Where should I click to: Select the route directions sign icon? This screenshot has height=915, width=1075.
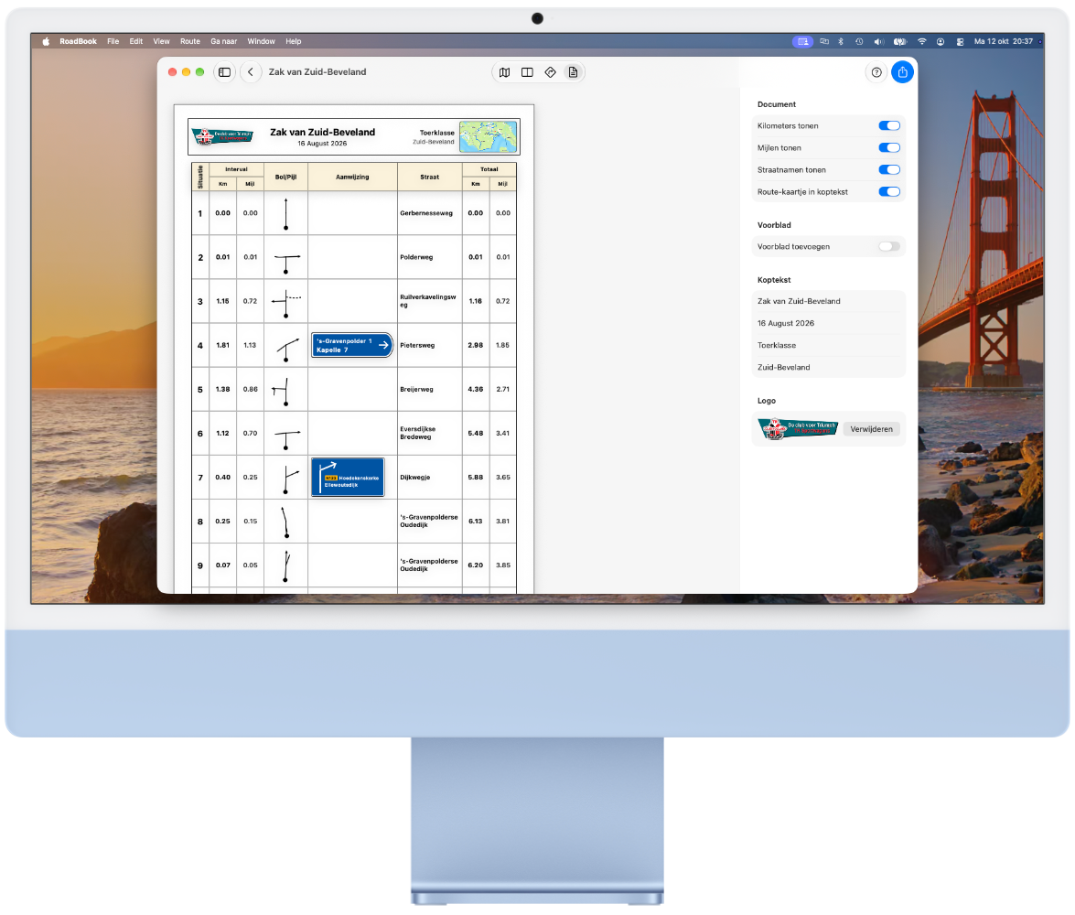[x=551, y=72]
